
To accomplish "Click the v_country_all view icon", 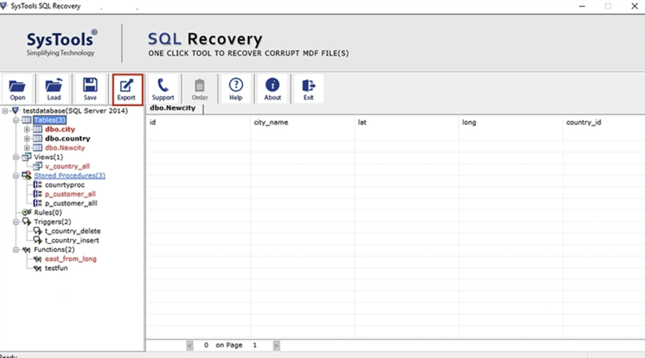I will coord(37,166).
